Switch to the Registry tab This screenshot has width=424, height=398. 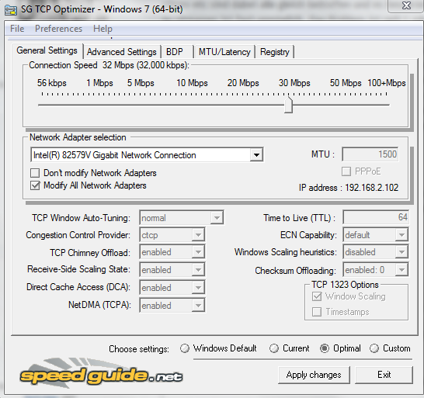point(275,52)
